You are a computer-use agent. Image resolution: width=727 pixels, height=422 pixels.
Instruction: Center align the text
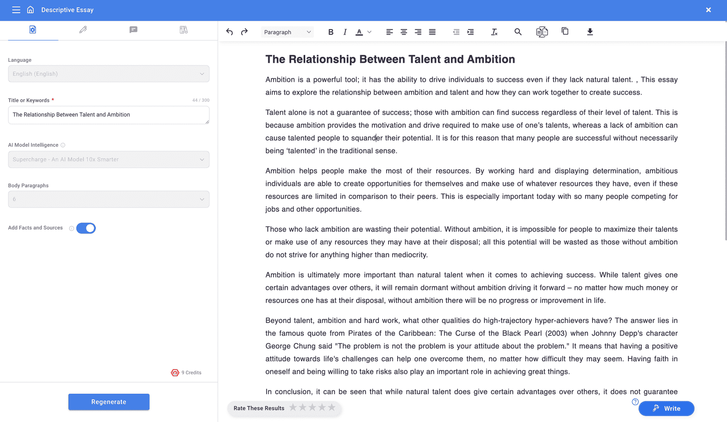pyautogui.click(x=403, y=32)
